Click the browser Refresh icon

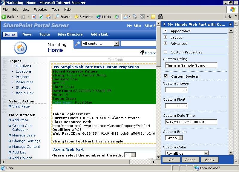(x=41, y=17)
